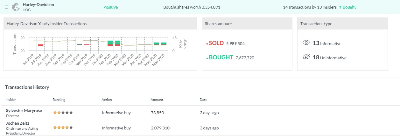Screen dimensions: 400x138
Task: Click the Harley-Davidson globe logo icon
Action: [16, 7]
